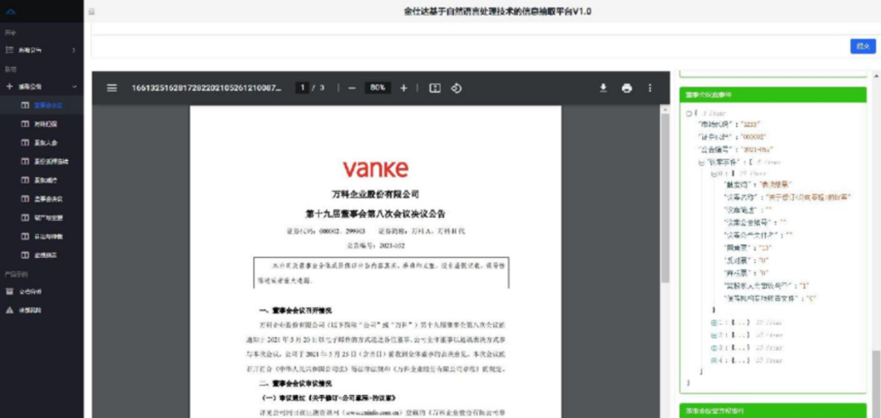Click the PDF filename in viewer toolbar

tap(206, 88)
